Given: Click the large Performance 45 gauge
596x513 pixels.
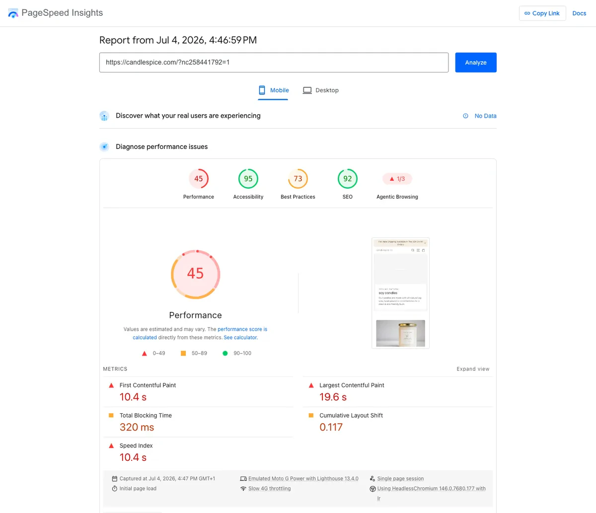Looking at the screenshot, I should pos(196,274).
